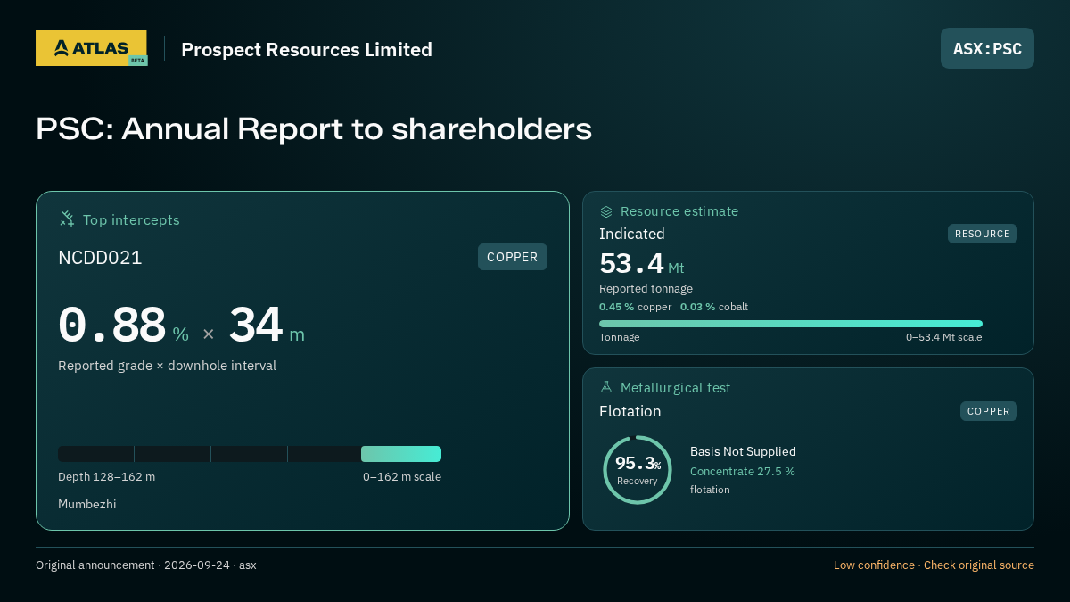Click the grade value '0.88'
This screenshot has width=1070, height=602.
pyautogui.click(x=111, y=325)
